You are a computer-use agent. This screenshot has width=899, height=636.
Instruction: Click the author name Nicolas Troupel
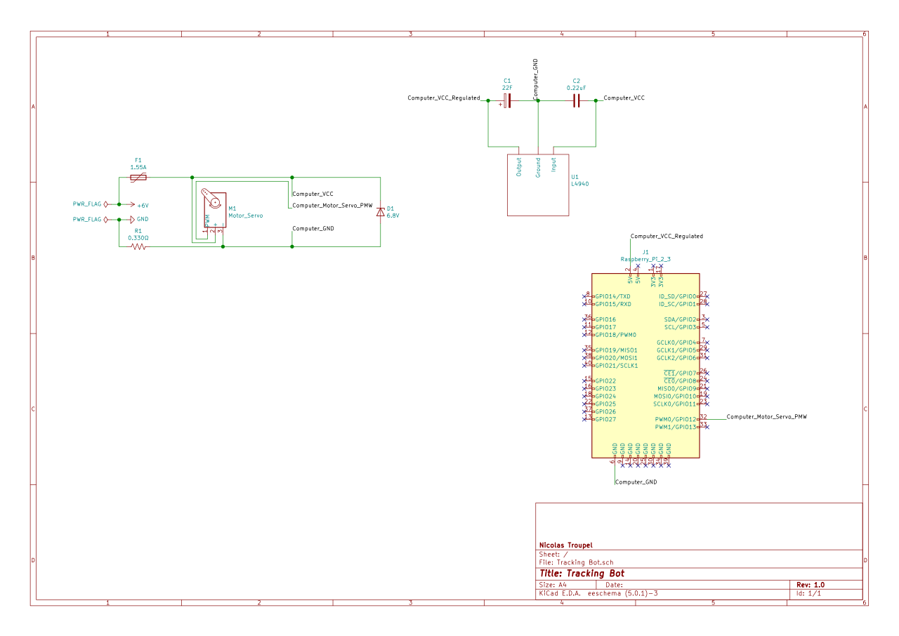(565, 545)
